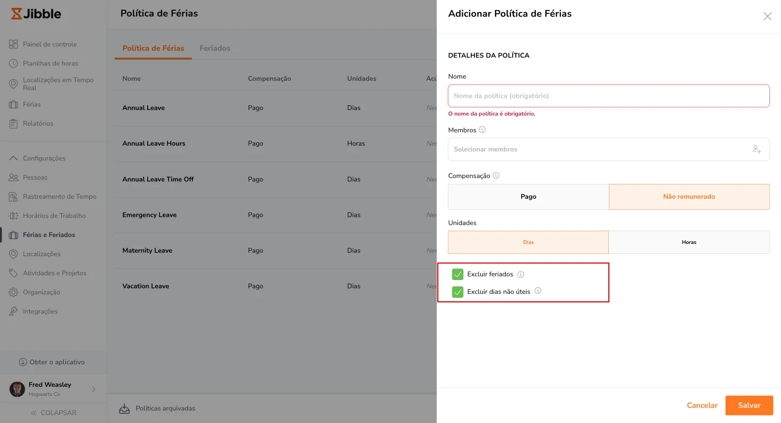This screenshot has height=423, width=781.
Task: Open Painel de controle in the sidebar
Action: point(50,44)
